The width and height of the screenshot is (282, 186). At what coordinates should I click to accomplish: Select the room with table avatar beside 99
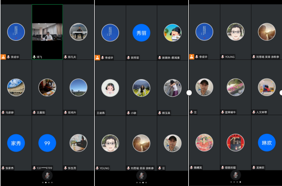[79, 143]
